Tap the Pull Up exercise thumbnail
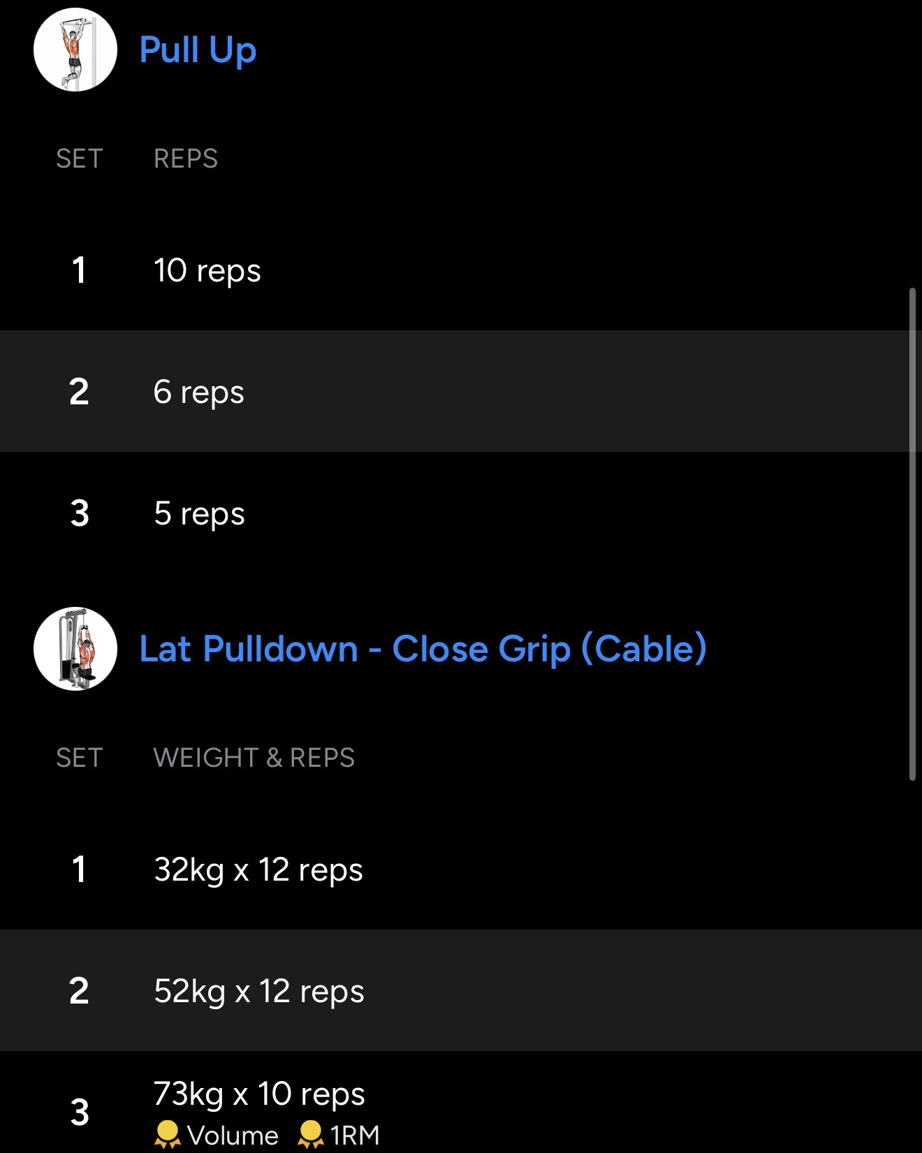 [x=75, y=50]
